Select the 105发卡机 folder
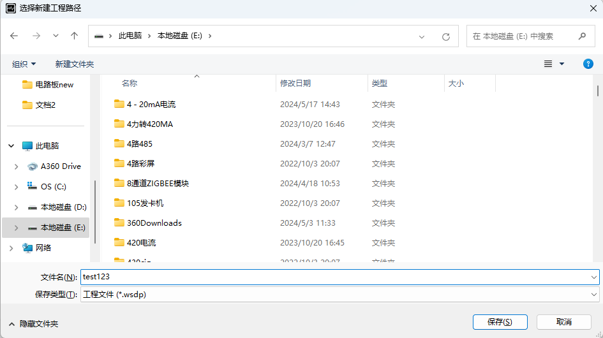 (145, 203)
